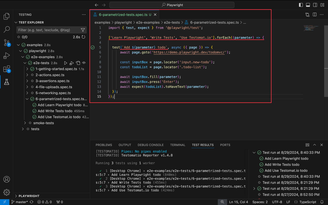Open the Extensions view
The height and width of the screenshot is (205, 328).
6,68
